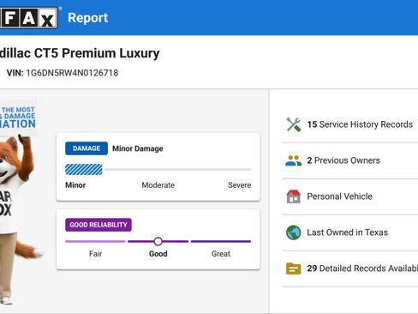This screenshot has width=418, height=314.
Task: Click the striped Minor damage bar segment
Action: (84, 170)
